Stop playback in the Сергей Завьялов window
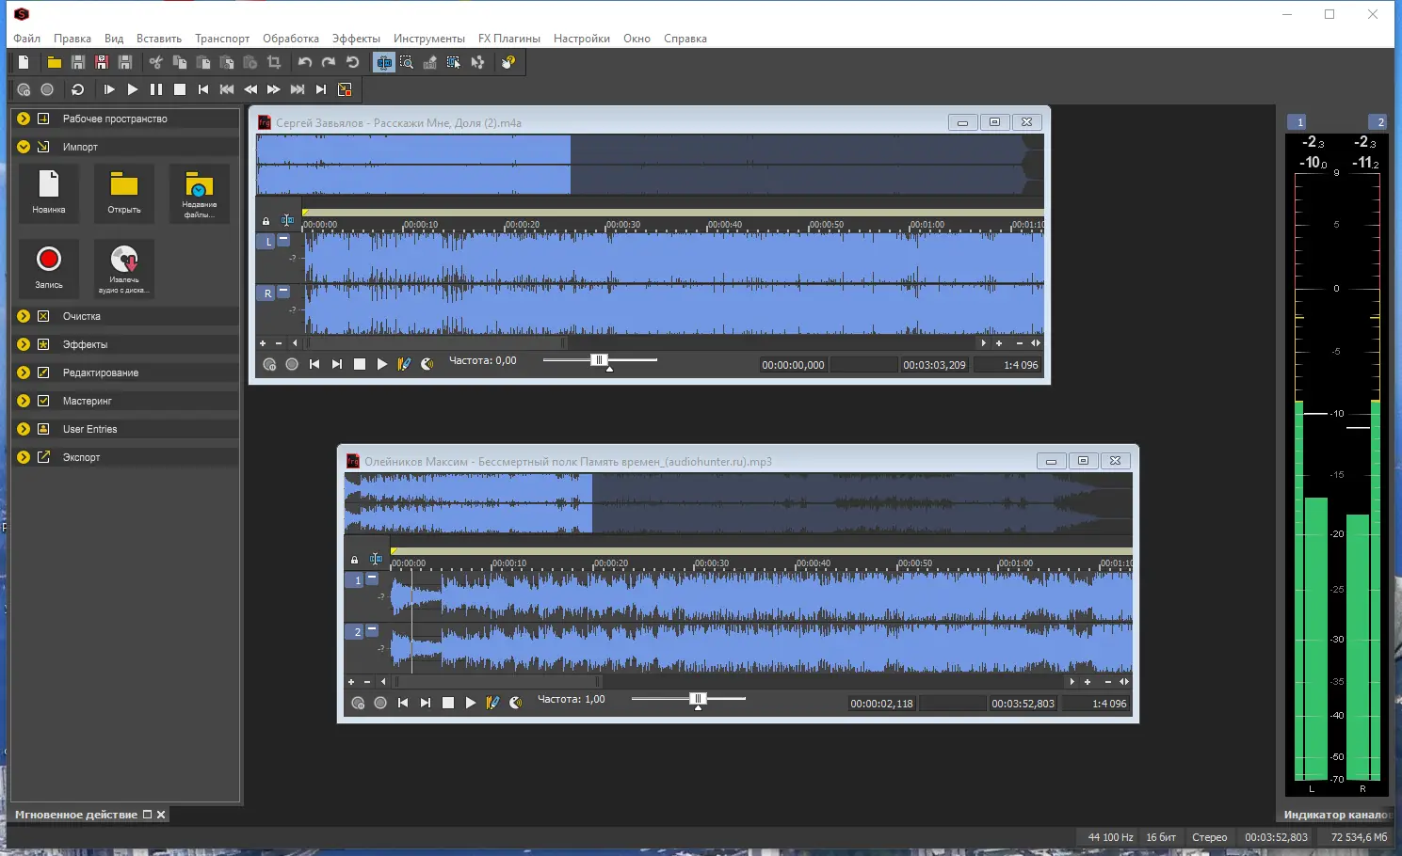The image size is (1402, 856). [360, 364]
